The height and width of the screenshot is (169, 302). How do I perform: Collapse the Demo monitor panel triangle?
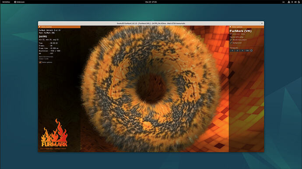pos(39,27)
